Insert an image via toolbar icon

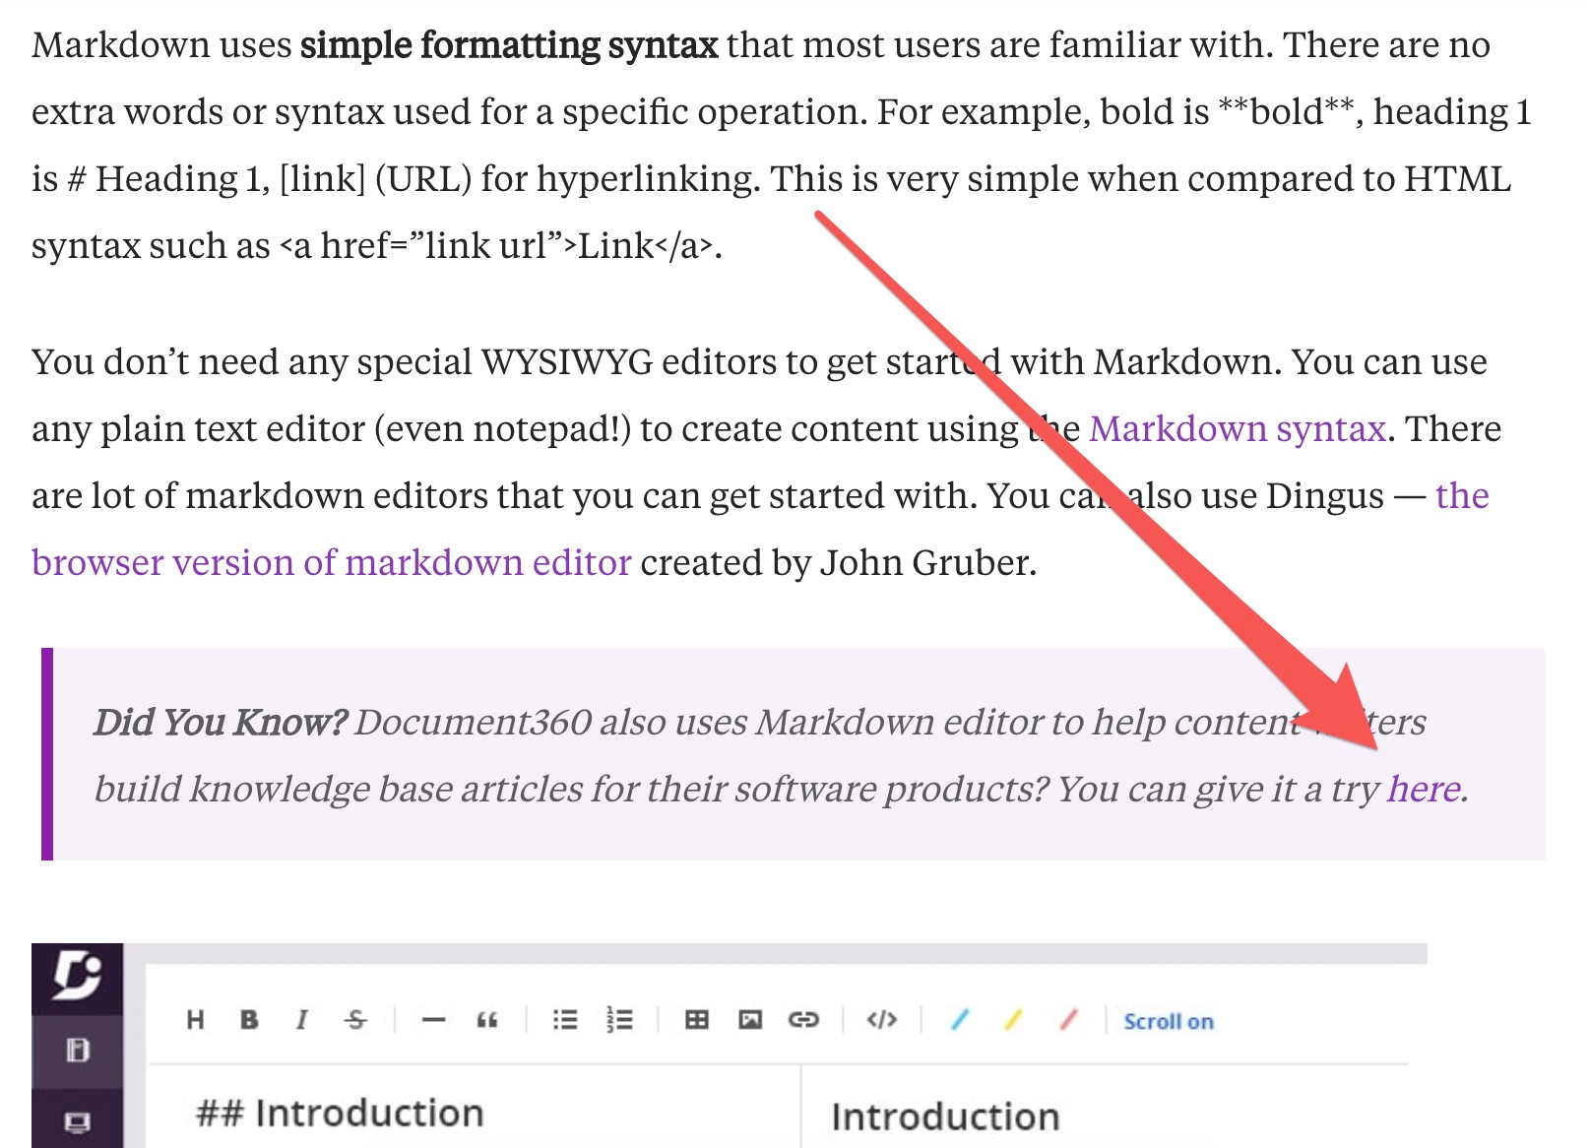[x=750, y=1020]
